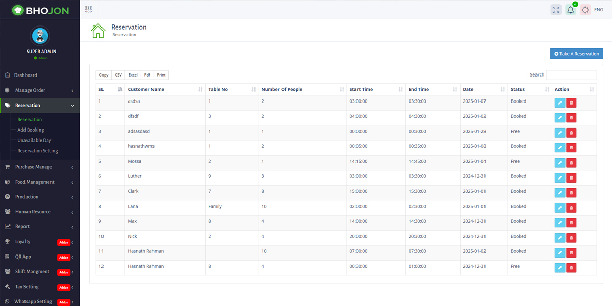612x306 pixels.
Task: Expand the Food Management menu
Action: [40, 182]
